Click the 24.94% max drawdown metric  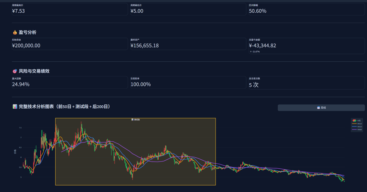[21, 84]
